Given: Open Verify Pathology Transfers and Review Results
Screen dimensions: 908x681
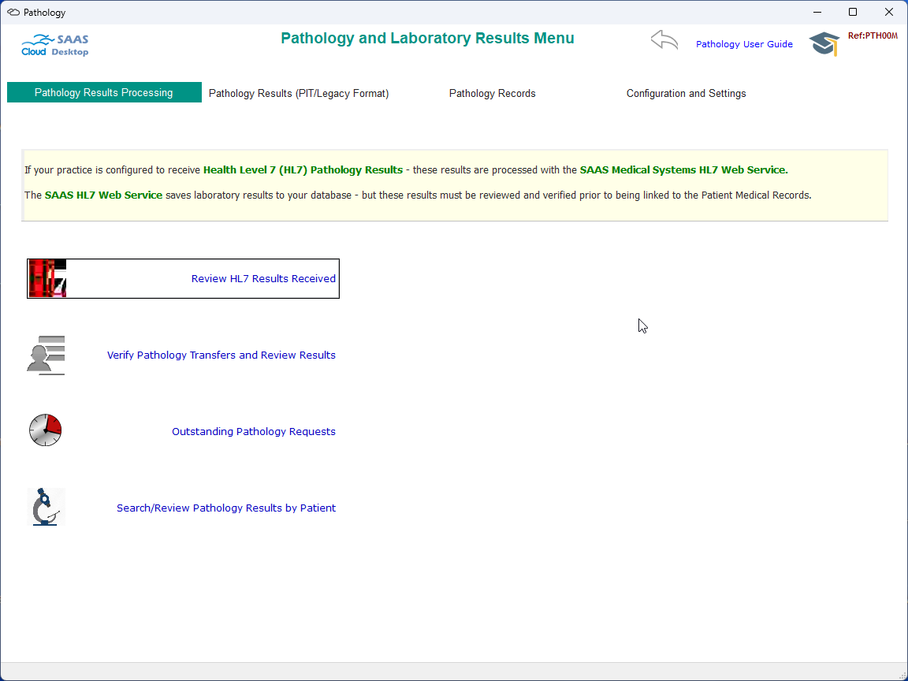Looking at the screenshot, I should point(221,355).
